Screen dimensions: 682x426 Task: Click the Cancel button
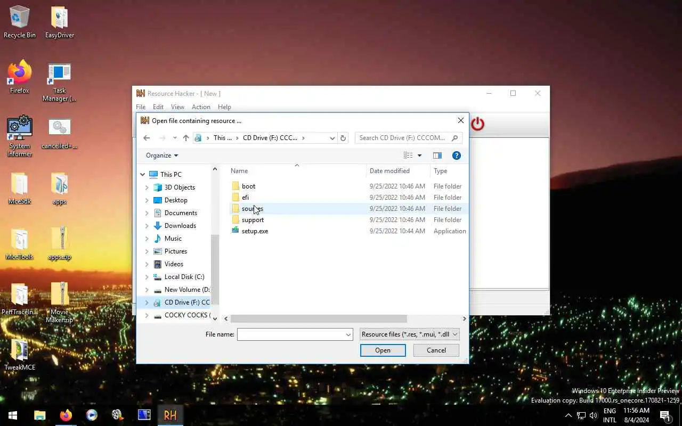pyautogui.click(x=436, y=350)
